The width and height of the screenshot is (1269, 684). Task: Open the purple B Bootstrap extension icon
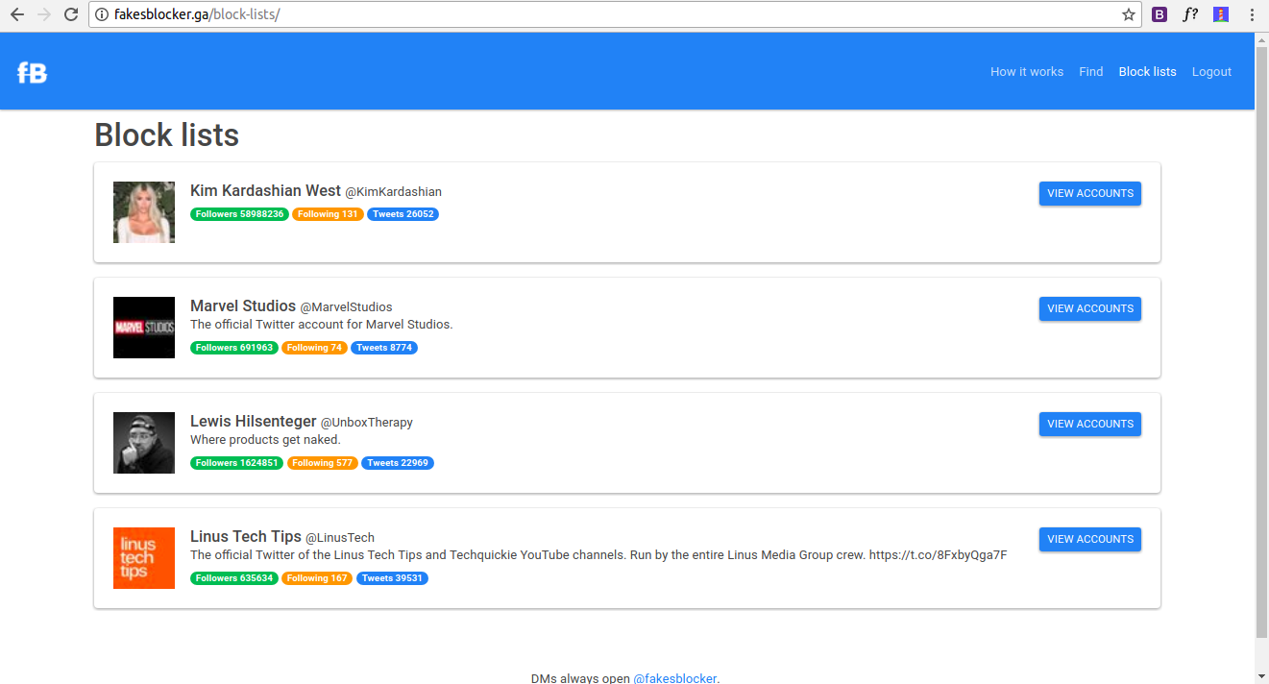pyautogui.click(x=1159, y=14)
